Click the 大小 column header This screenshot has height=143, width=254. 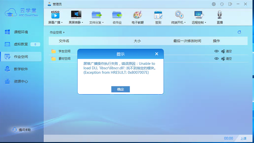[x=137, y=41]
